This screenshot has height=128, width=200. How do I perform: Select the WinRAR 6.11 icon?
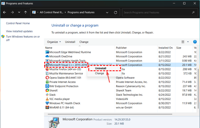click(47, 108)
